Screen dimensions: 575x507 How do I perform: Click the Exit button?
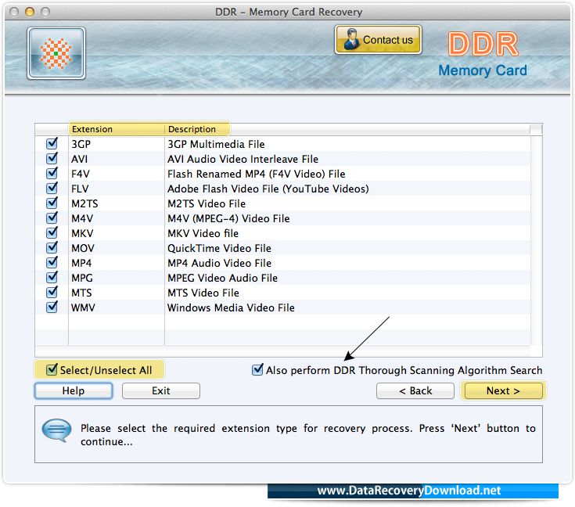(161, 390)
